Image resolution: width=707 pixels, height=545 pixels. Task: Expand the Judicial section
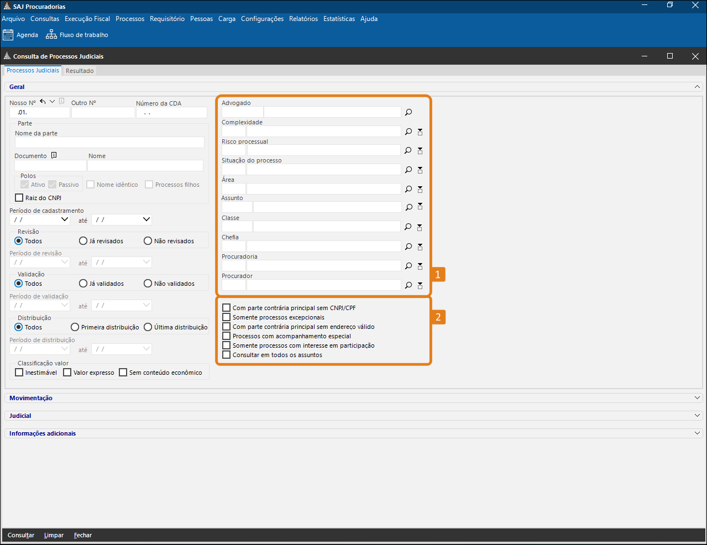(x=698, y=416)
